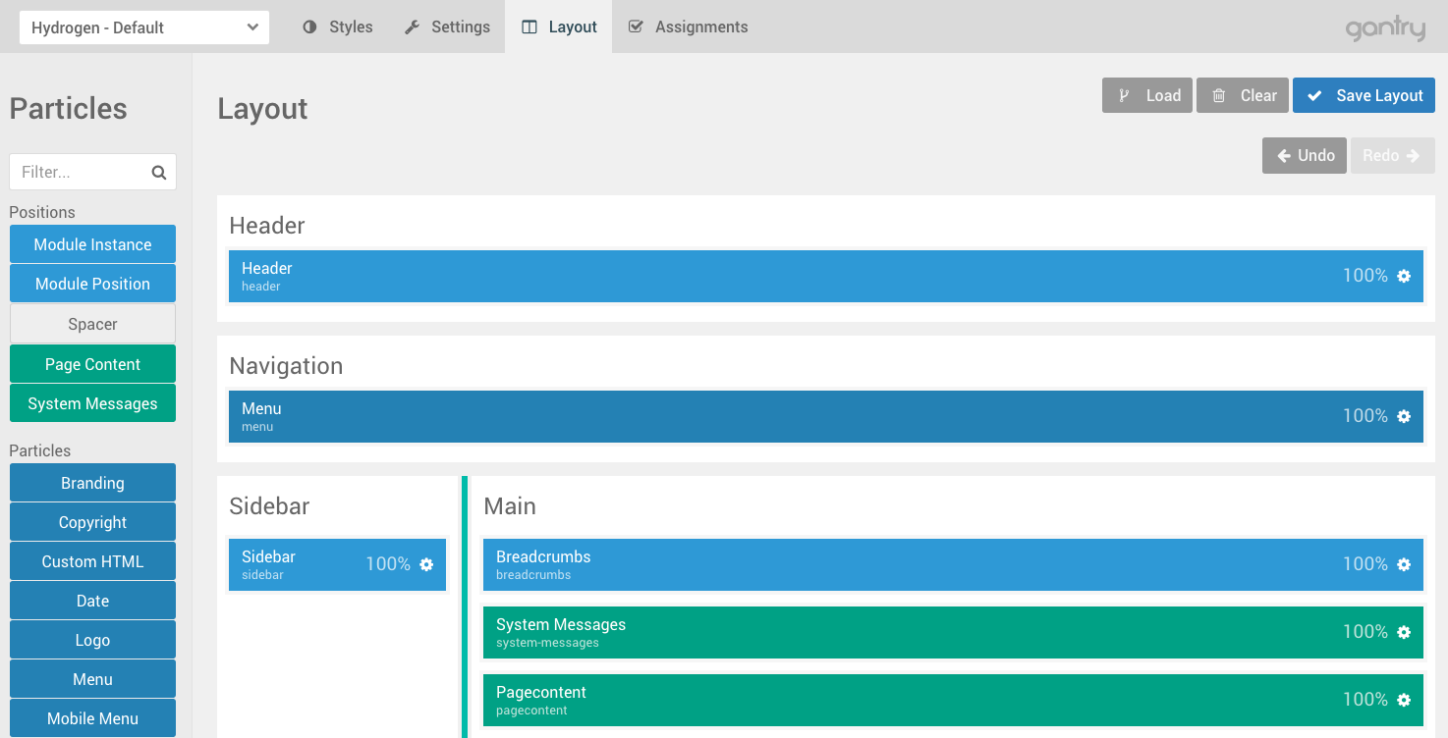Click the Gantry logo
Image resolution: width=1448 pixels, height=738 pixels.
[1385, 28]
